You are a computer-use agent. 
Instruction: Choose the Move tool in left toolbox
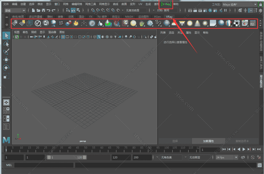click(x=6, y=60)
